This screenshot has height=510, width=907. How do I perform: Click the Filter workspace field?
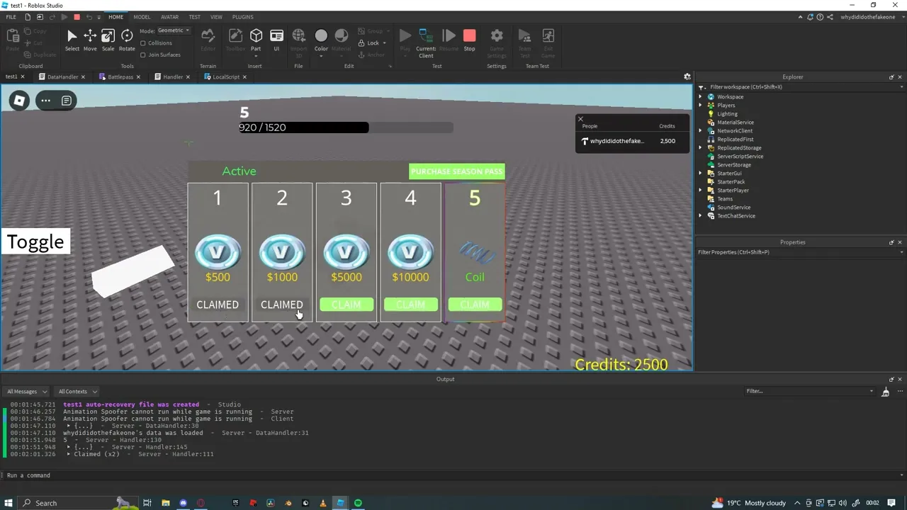[806, 87]
